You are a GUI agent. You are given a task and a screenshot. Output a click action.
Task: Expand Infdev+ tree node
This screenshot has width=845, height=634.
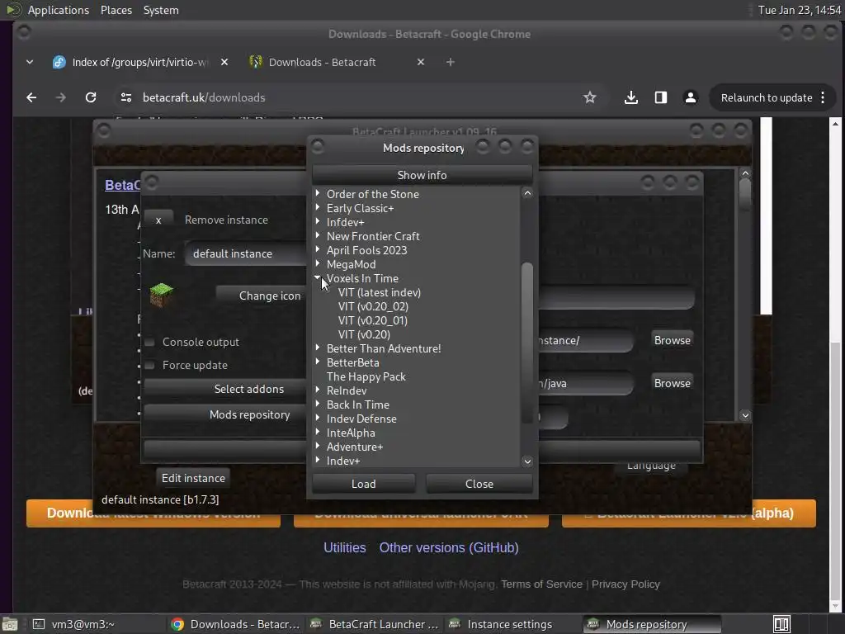[x=318, y=221]
